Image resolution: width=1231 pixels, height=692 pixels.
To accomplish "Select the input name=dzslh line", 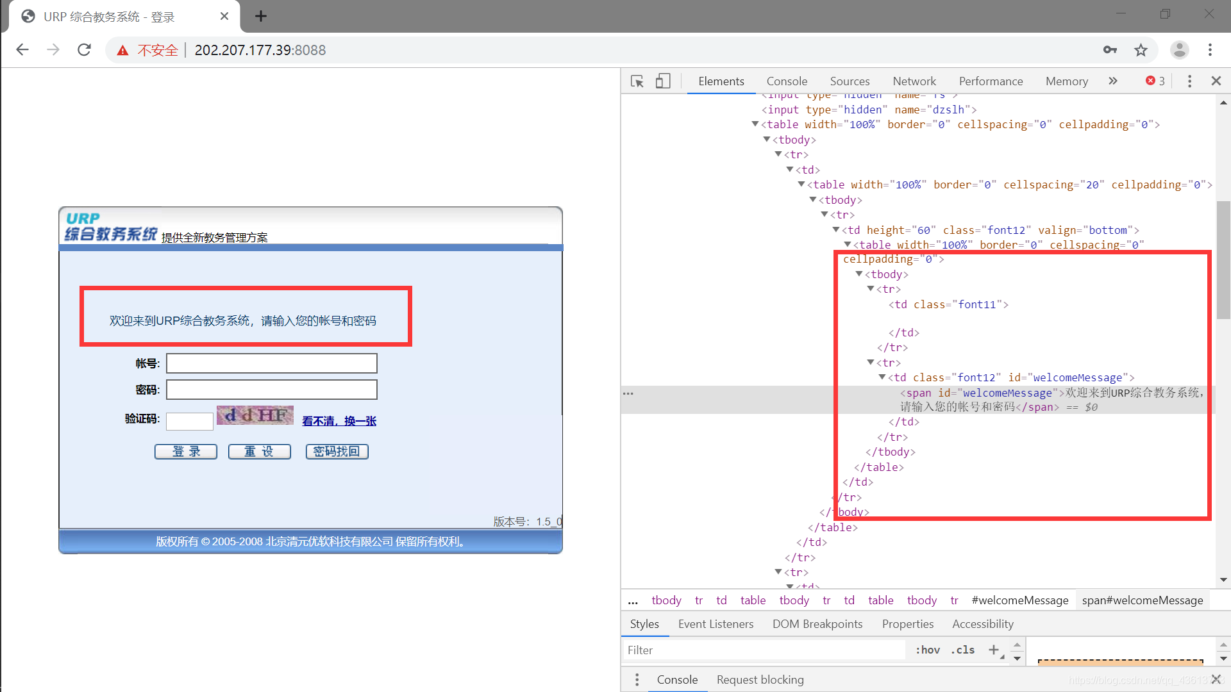I will pyautogui.click(x=869, y=110).
